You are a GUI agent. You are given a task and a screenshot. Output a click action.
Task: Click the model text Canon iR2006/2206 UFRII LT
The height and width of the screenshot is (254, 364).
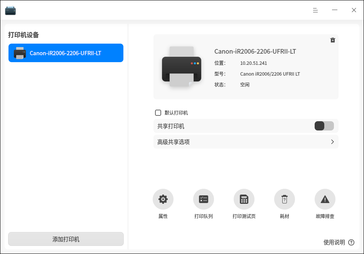(270, 74)
